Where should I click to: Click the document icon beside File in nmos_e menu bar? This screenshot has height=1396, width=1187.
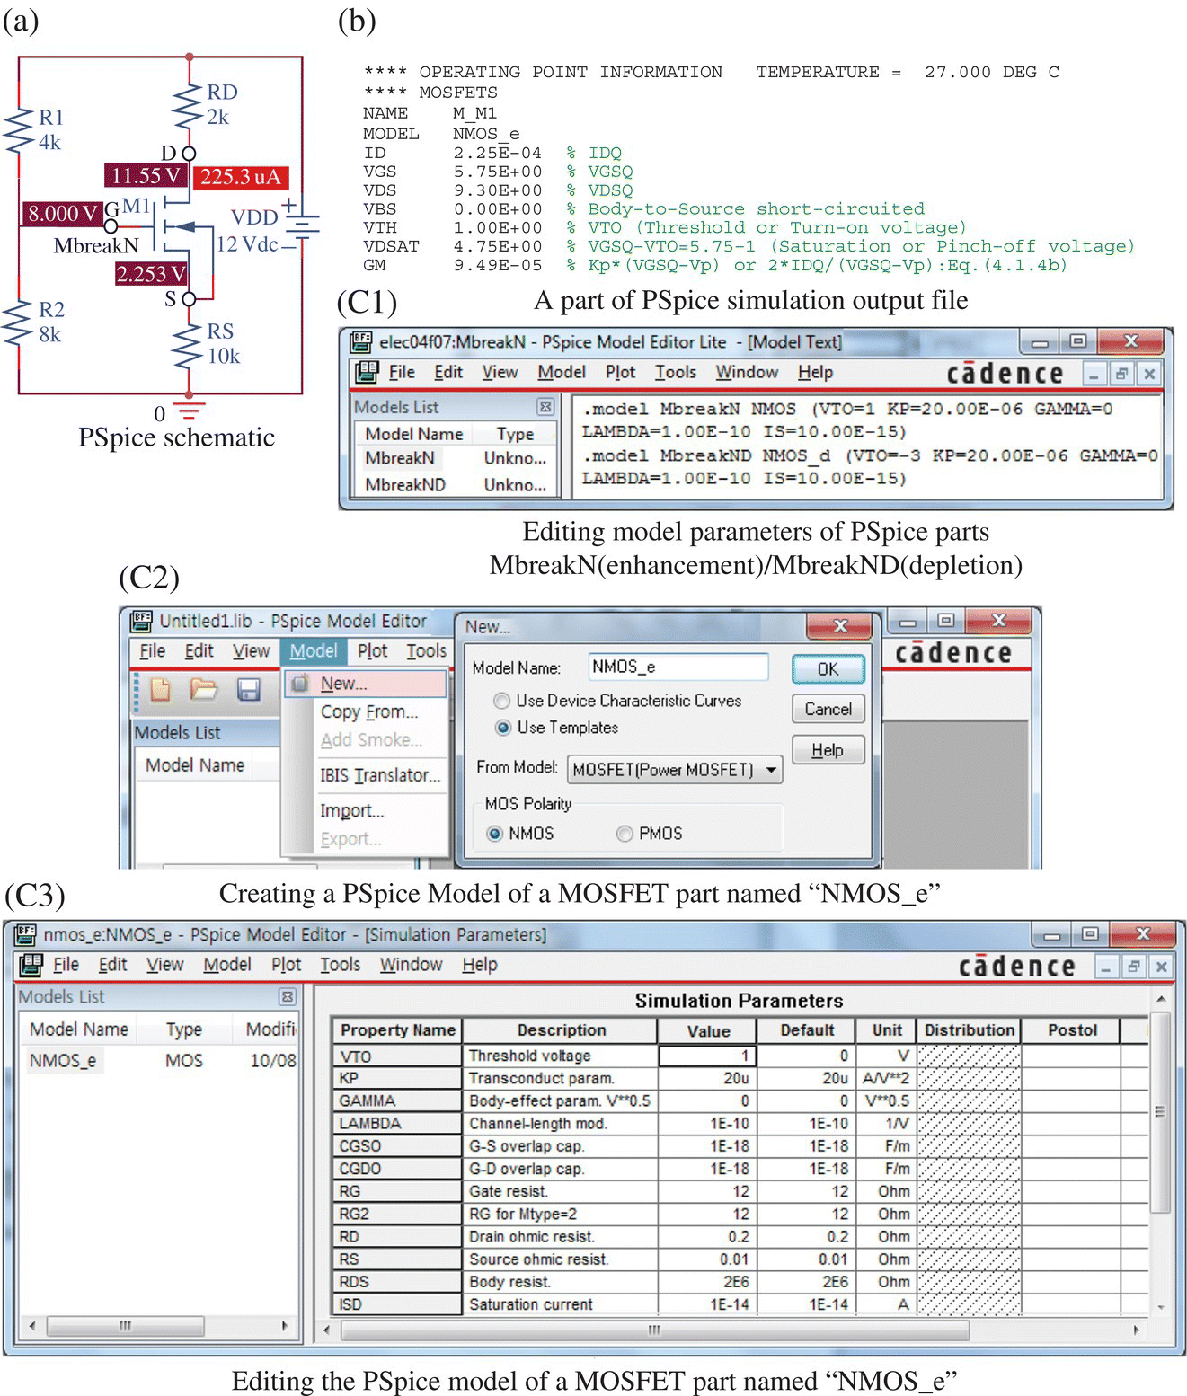pos(31,965)
